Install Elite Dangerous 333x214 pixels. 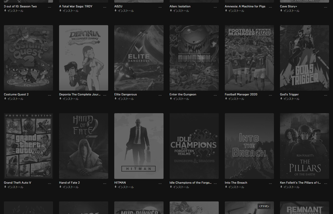(124, 99)
